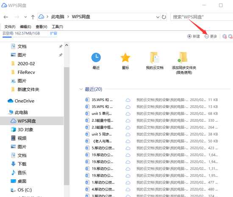Click the 扩容 link

[53, 33]
